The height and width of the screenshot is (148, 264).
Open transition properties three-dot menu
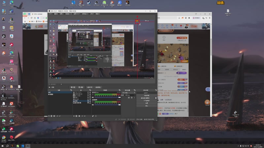coord(134,97)
